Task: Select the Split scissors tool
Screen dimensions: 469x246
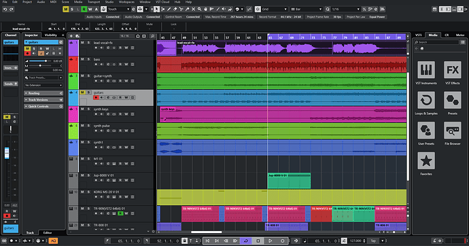Action: pos(181,10)
